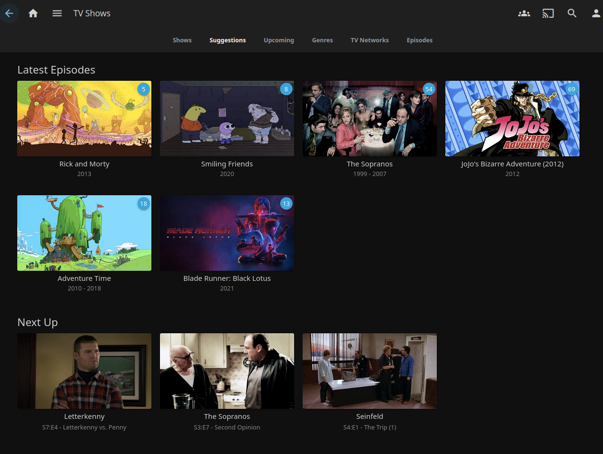
Task: Open the Adventure Time poster
Action: (x=84, y=233)
